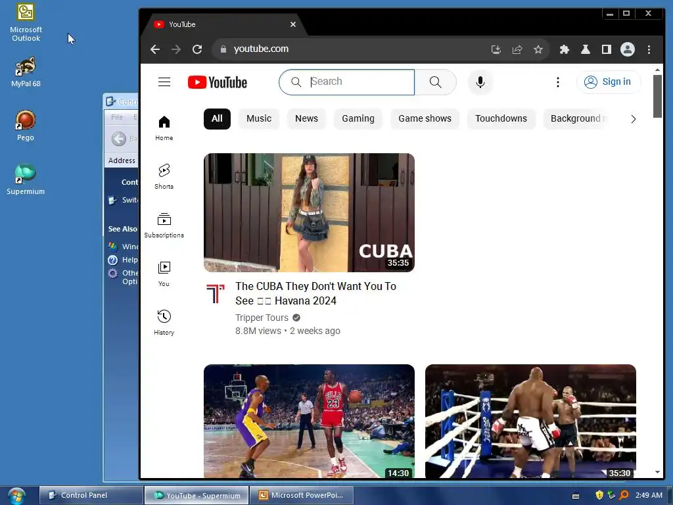Viewport: 673px width, 505px height.
Task: Open MyPal 68 desktop icon
Action: pos(26,72)
